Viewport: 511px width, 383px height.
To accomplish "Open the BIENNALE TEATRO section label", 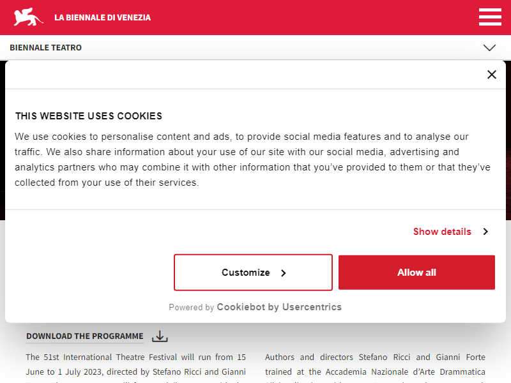I will [x=45, y=47].
